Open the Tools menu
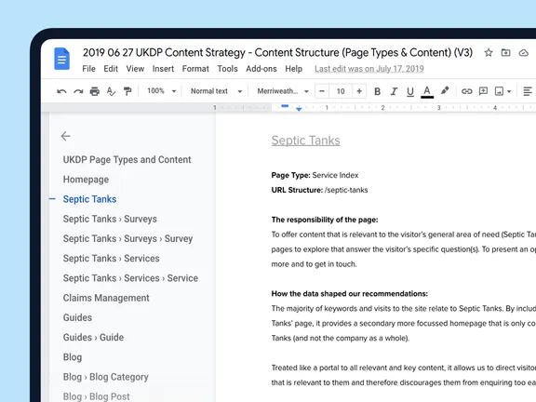536x402 pixels. click(x=227, y=69)
